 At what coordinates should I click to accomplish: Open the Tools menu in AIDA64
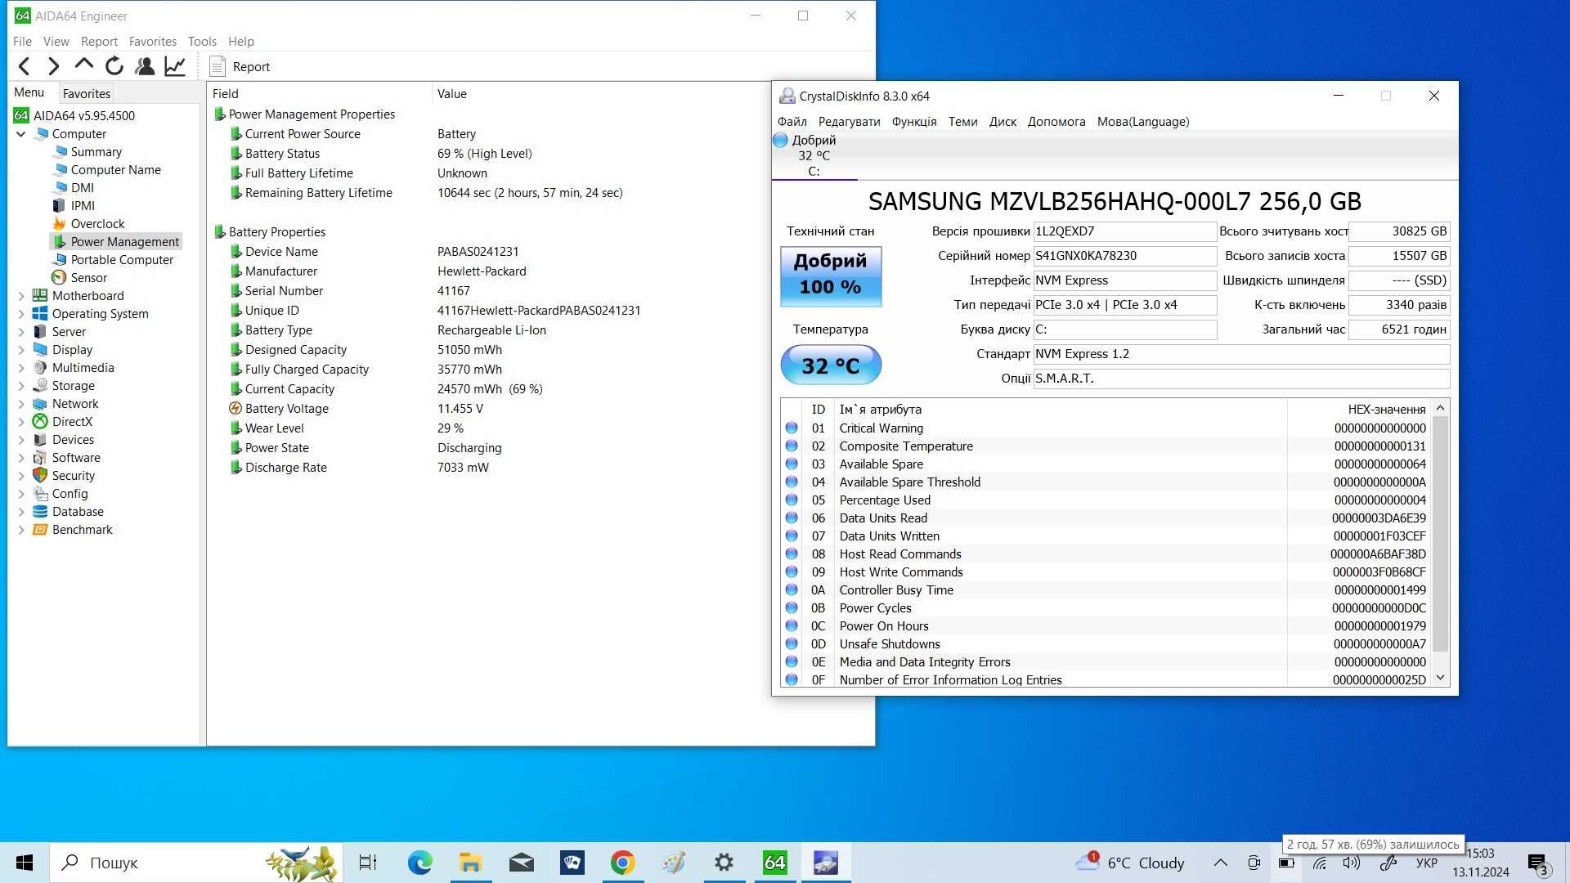pos(202,41)
